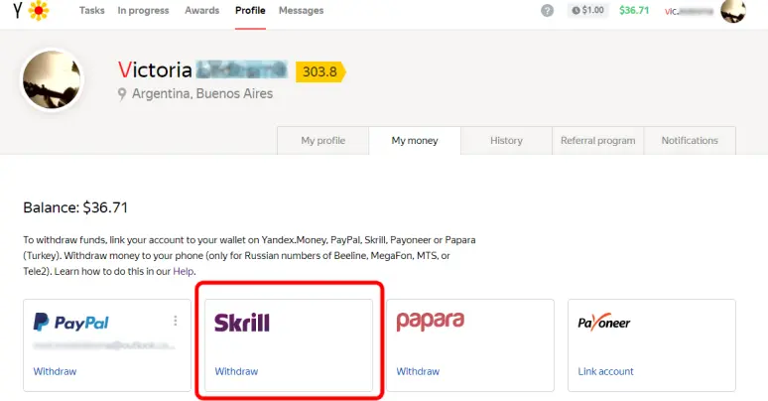768x401 pixels.
Task: Withdraw funds via Skrill
Action: [236, 371]
